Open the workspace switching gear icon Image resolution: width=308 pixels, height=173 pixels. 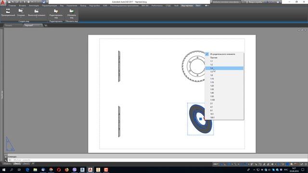[x=272, y=164]
